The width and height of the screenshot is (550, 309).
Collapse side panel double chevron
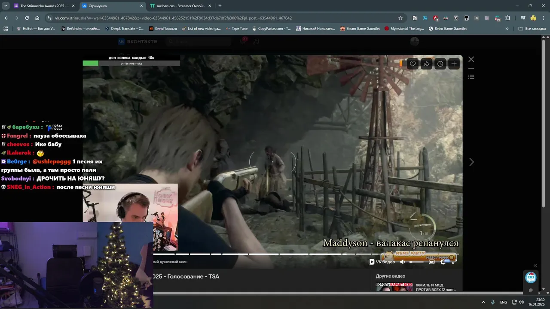[x=535, y=266]
